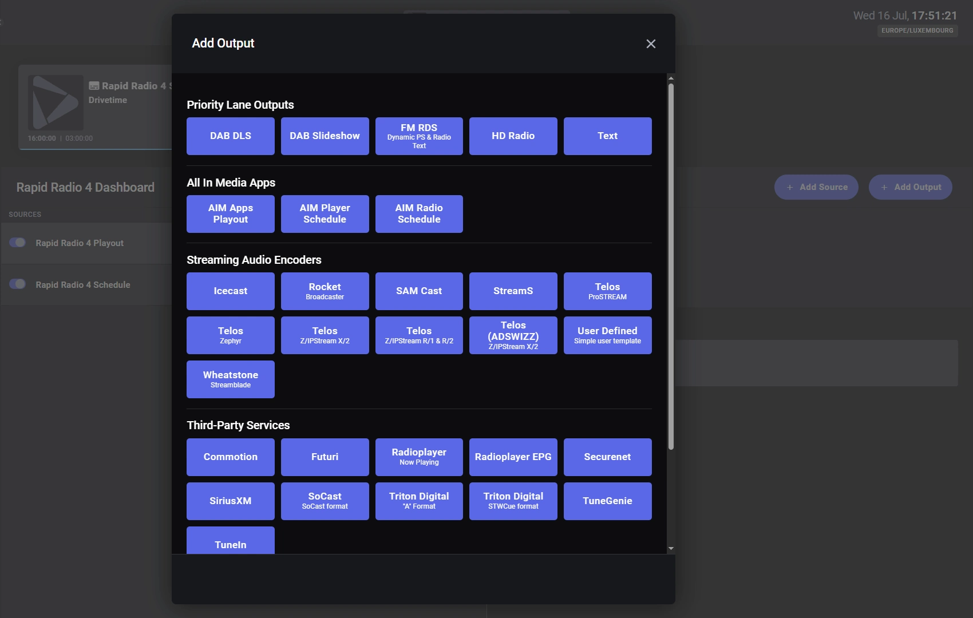The width and height of the screenshot is (973, 618).
Task: Click the Europe/Luxembourg timezone badge
Action: [x=917, y=30]
